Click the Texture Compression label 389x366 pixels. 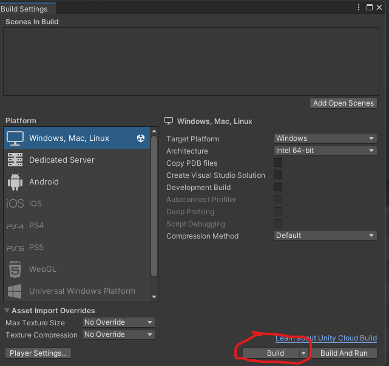pyautogui.click(x=41, y=334)
